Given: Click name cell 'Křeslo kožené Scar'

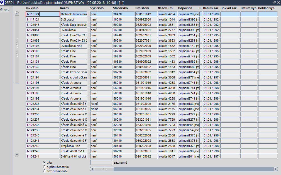Looking at the screenshot, I should [x=74, y=72].
